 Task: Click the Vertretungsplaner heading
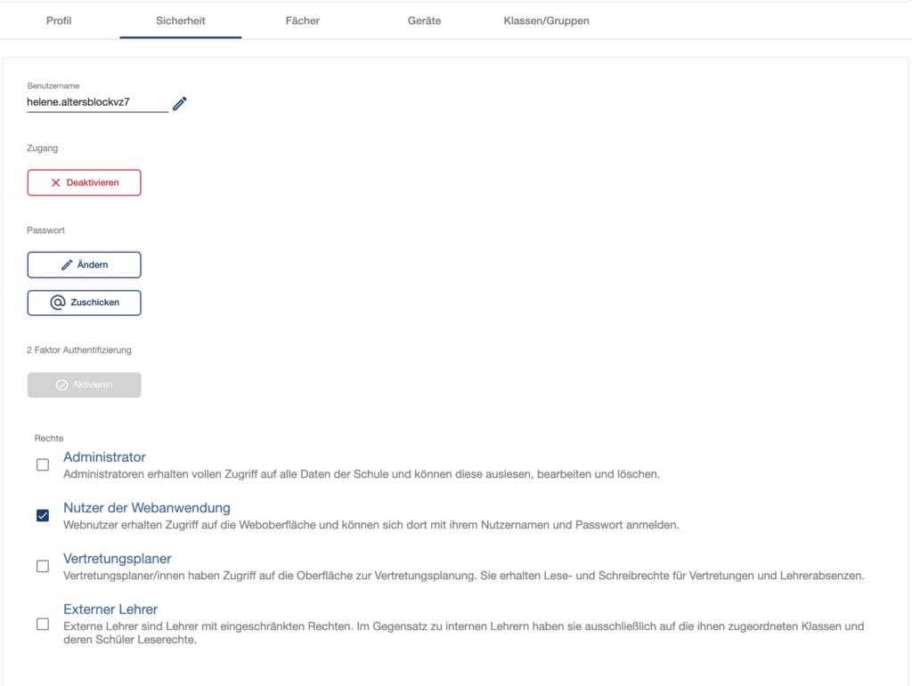(117, 559)
